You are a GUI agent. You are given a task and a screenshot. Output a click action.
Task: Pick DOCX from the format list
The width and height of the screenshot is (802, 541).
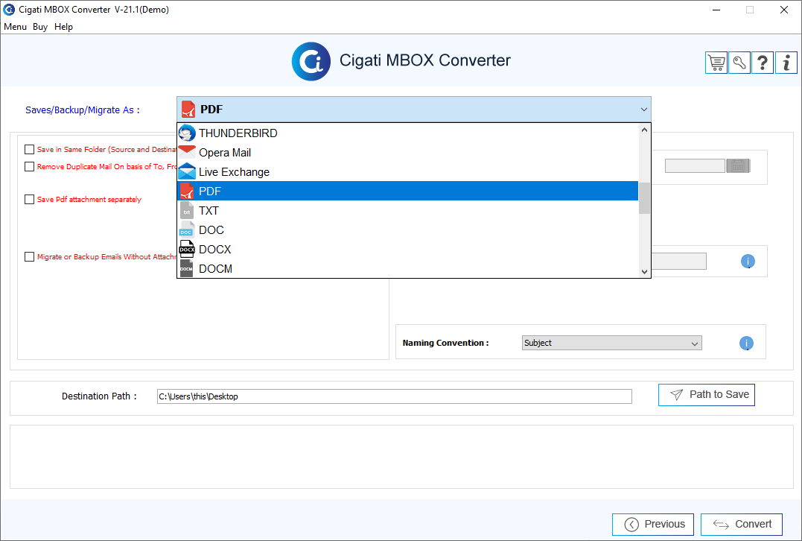407,249
